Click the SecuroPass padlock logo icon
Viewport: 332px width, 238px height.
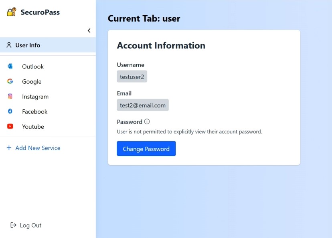pyautogui.click(x=11, y=12)
